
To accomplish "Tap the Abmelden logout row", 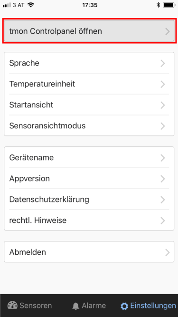I will tap(89, 252).
